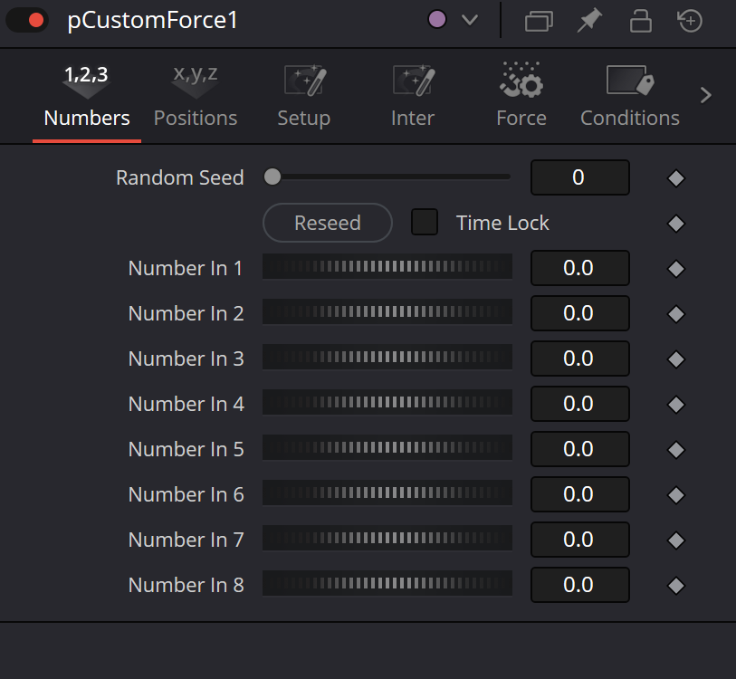Add keyframe for Time Lock
Viewport: 736px width, 679px height.
pos(676,224)
